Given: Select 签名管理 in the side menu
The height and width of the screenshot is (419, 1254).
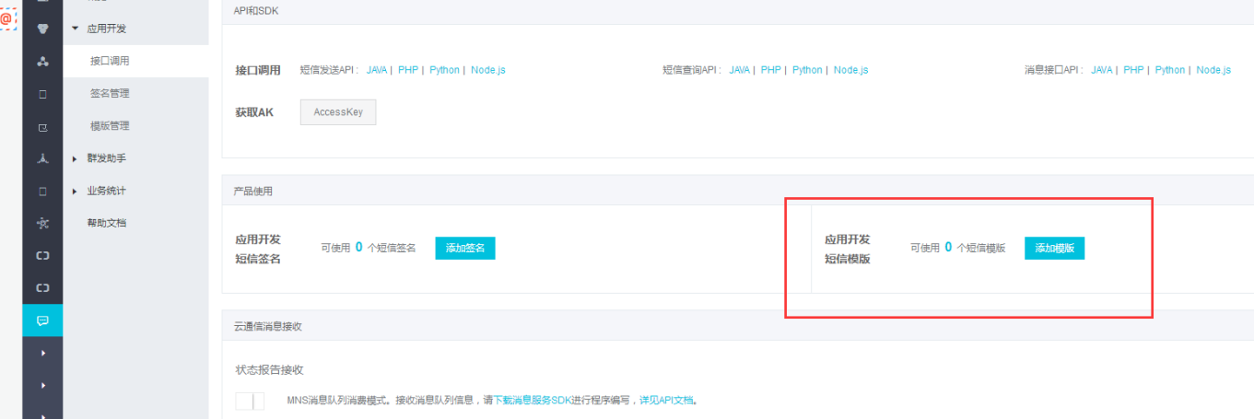Looking at the screenshot, I should click(x=110, y=94).
